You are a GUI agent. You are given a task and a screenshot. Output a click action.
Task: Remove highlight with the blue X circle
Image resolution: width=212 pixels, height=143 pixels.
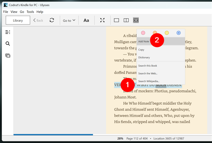178,33
